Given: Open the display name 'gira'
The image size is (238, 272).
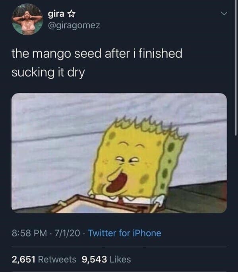Looking at the screenshot, I should (x=56, y=14).
